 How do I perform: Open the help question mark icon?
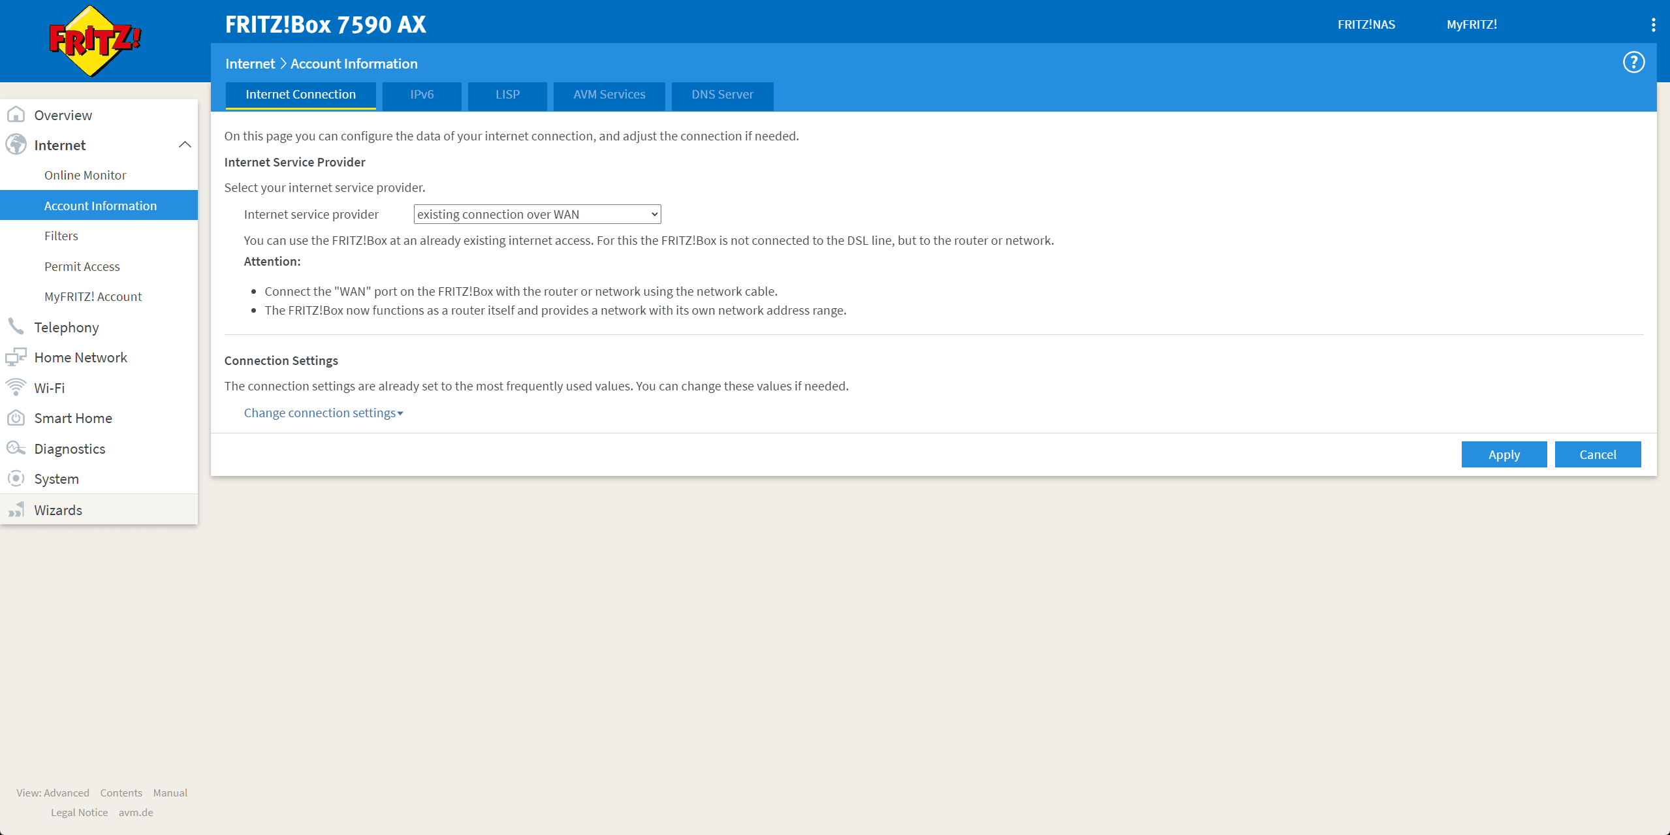(1633, 63)
